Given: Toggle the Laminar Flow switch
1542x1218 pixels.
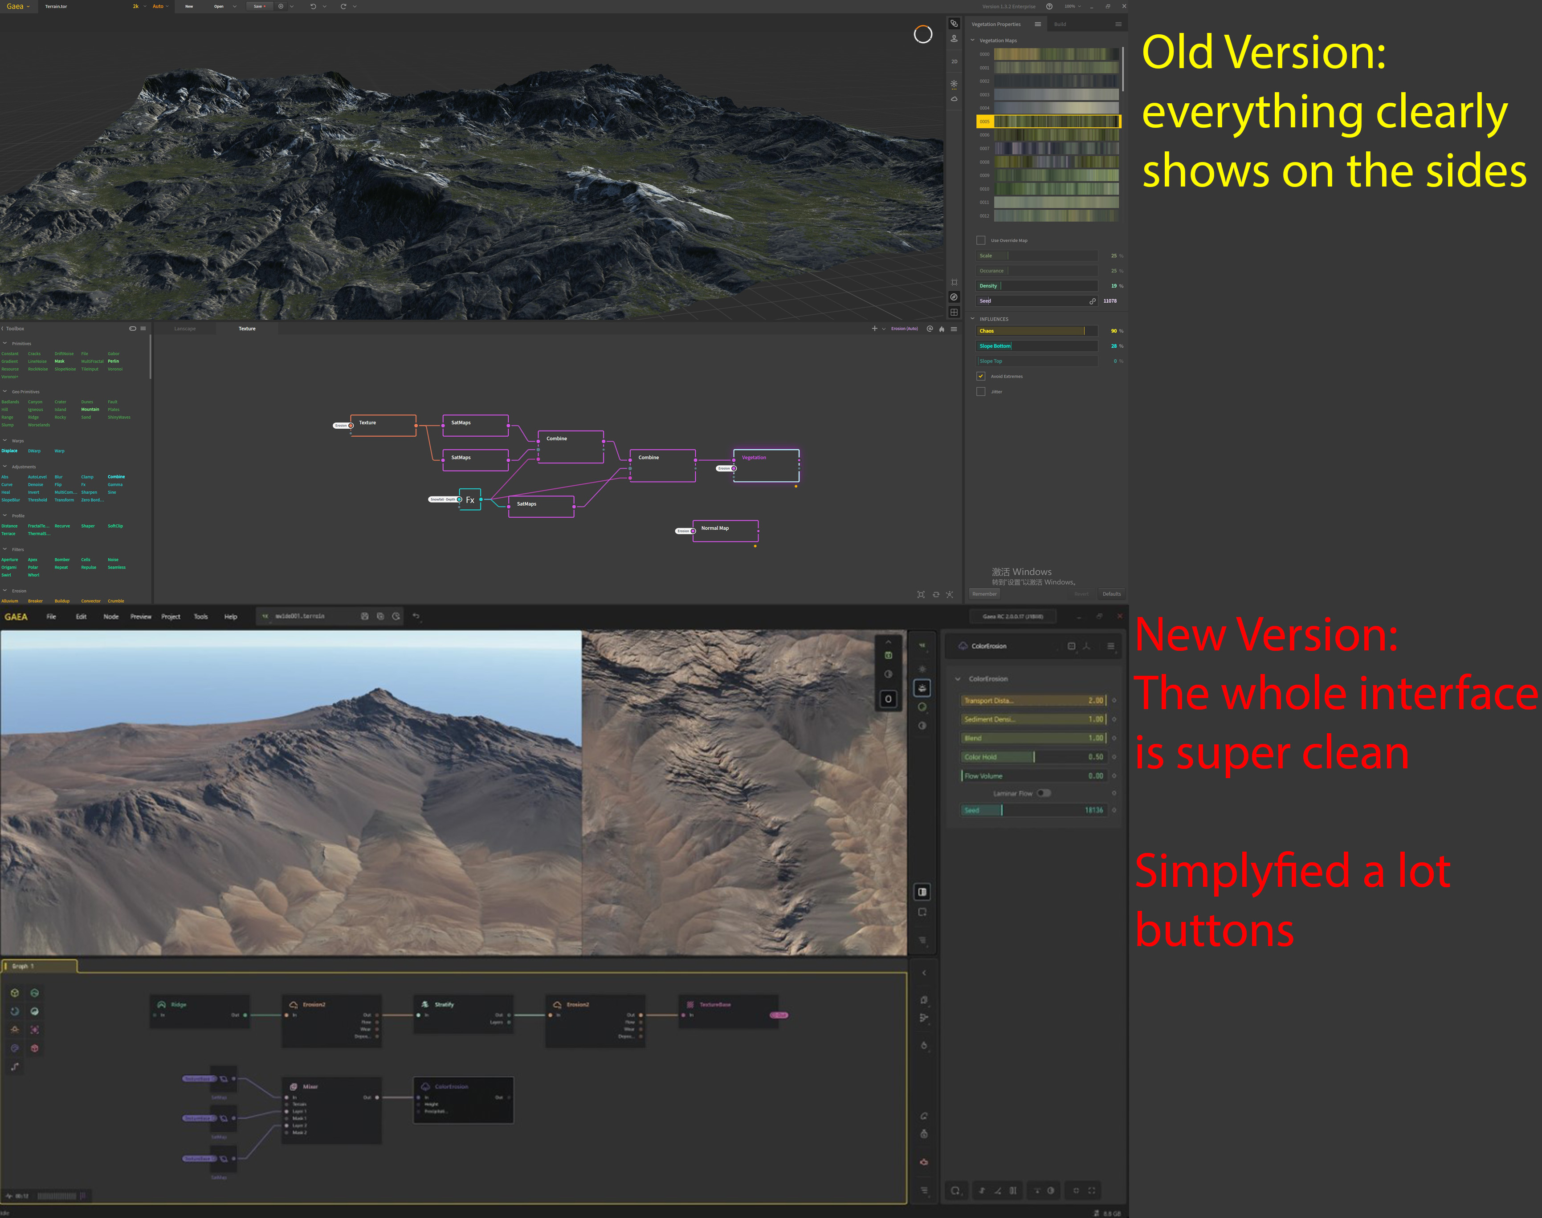Looking at the screenshot, I should pyautogui.click(x=1043, y=793).
